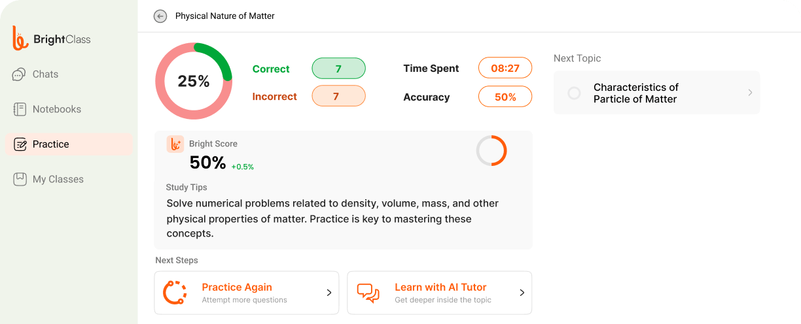Click the Correct count pill showing 7

(338, 69)
